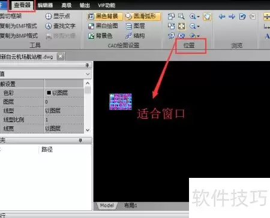Click the 显示点 compass icon

click(49, 16)
